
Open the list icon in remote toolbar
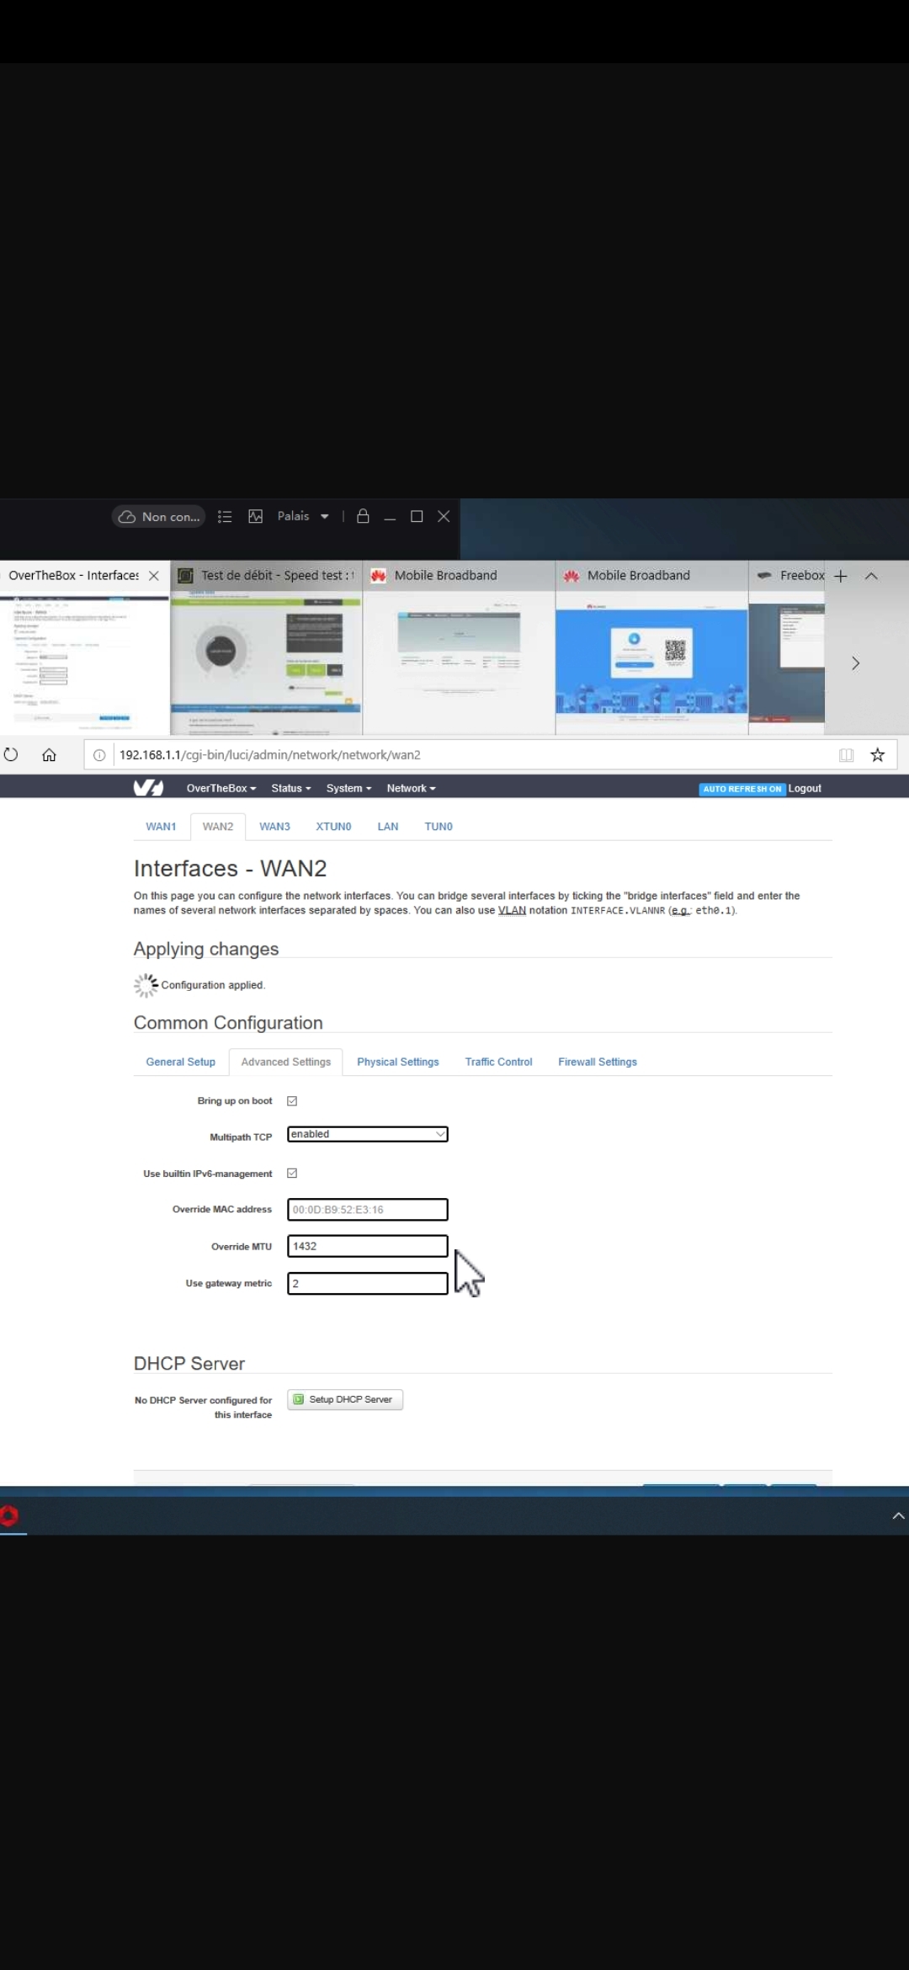[x=225, y=516]
